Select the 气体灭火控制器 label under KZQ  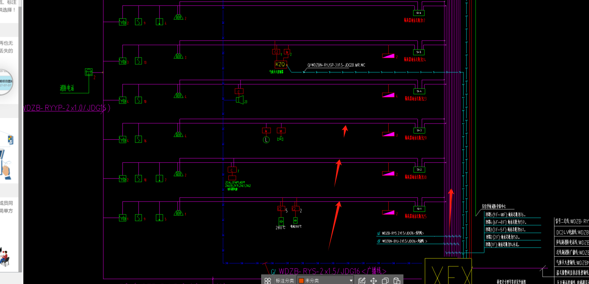click(276, 71)
